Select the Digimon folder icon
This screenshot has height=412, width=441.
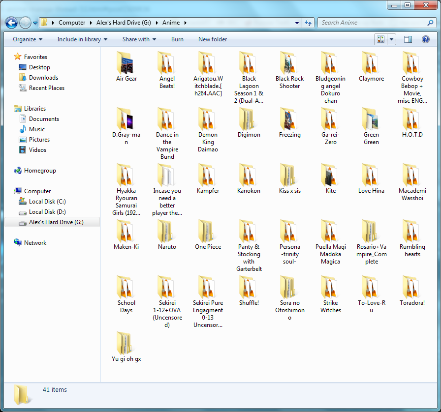pos(247,118)
